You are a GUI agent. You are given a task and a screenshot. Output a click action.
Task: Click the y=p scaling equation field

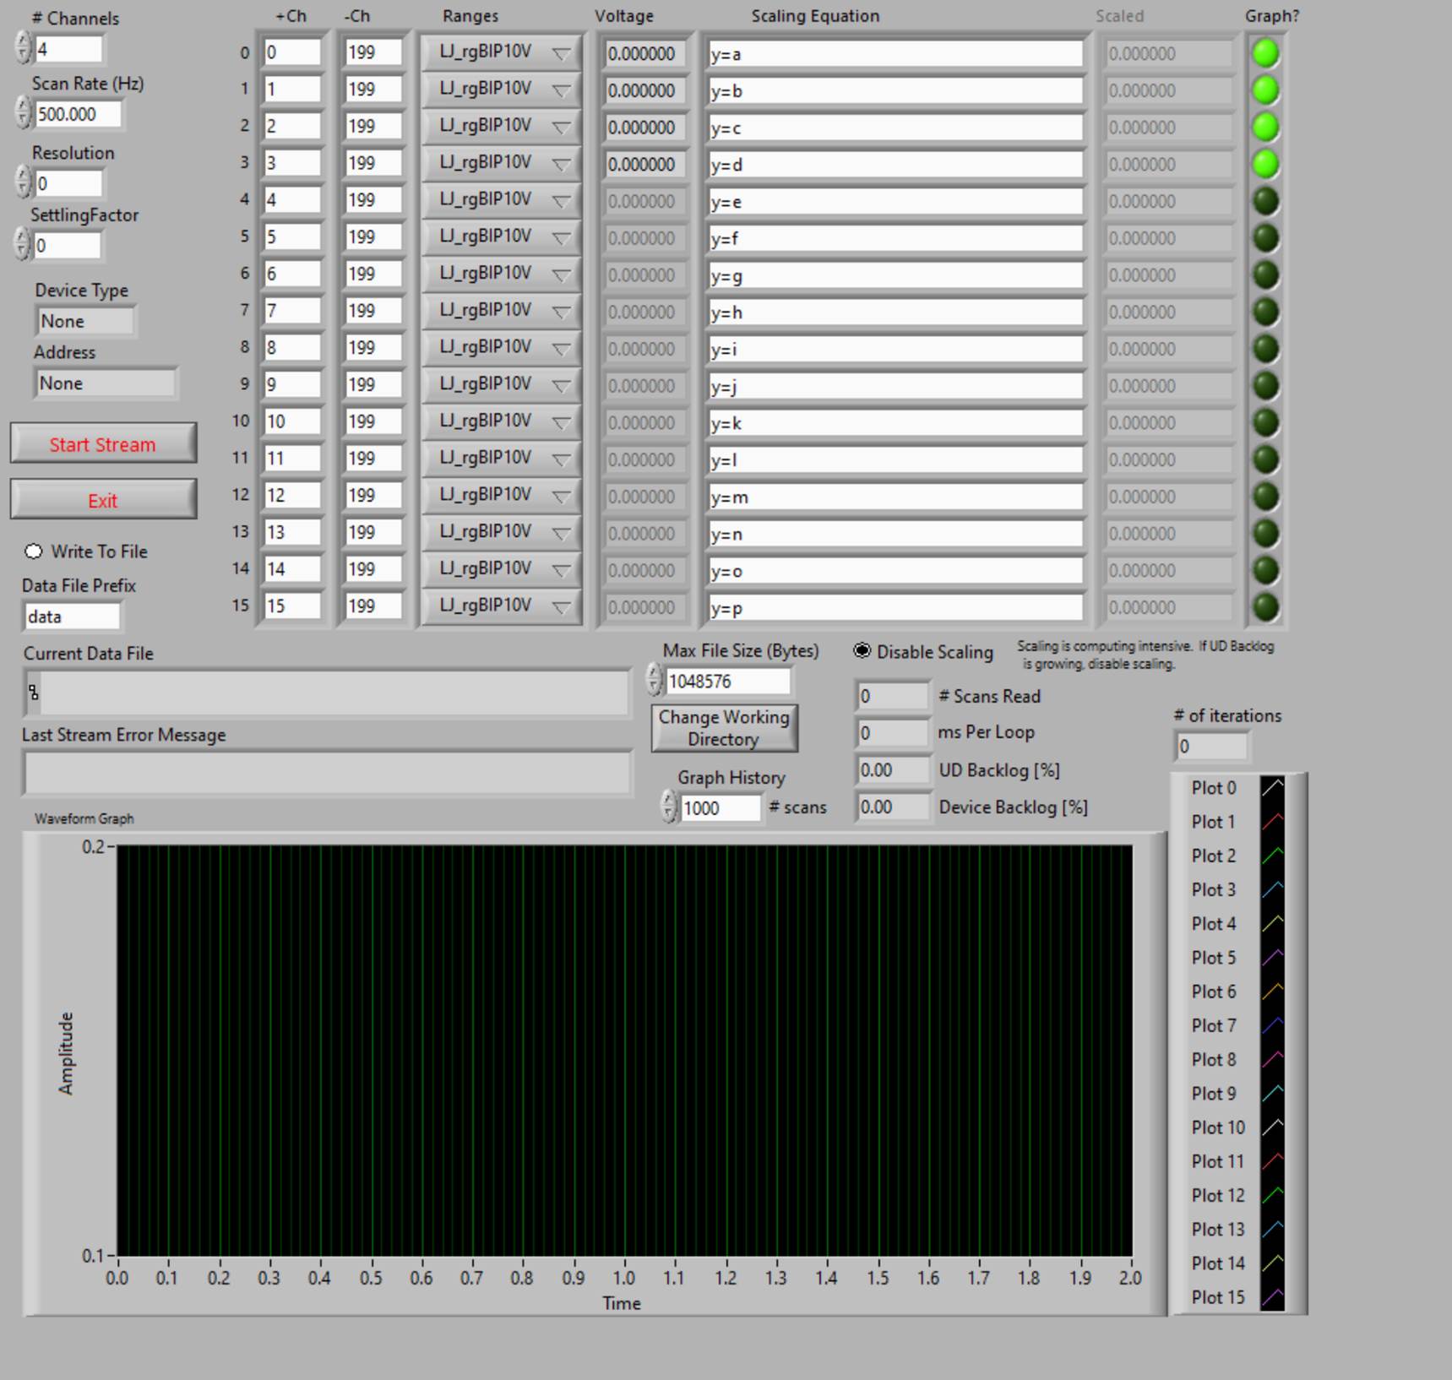click(895, 608)
